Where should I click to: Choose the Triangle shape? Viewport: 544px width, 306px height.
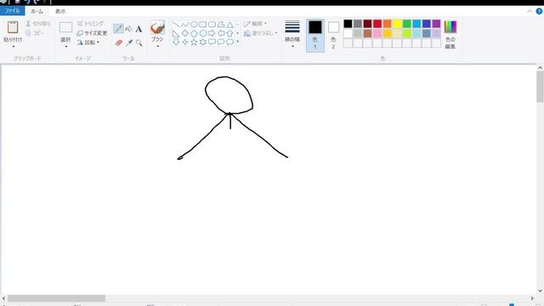coord(230,25)
